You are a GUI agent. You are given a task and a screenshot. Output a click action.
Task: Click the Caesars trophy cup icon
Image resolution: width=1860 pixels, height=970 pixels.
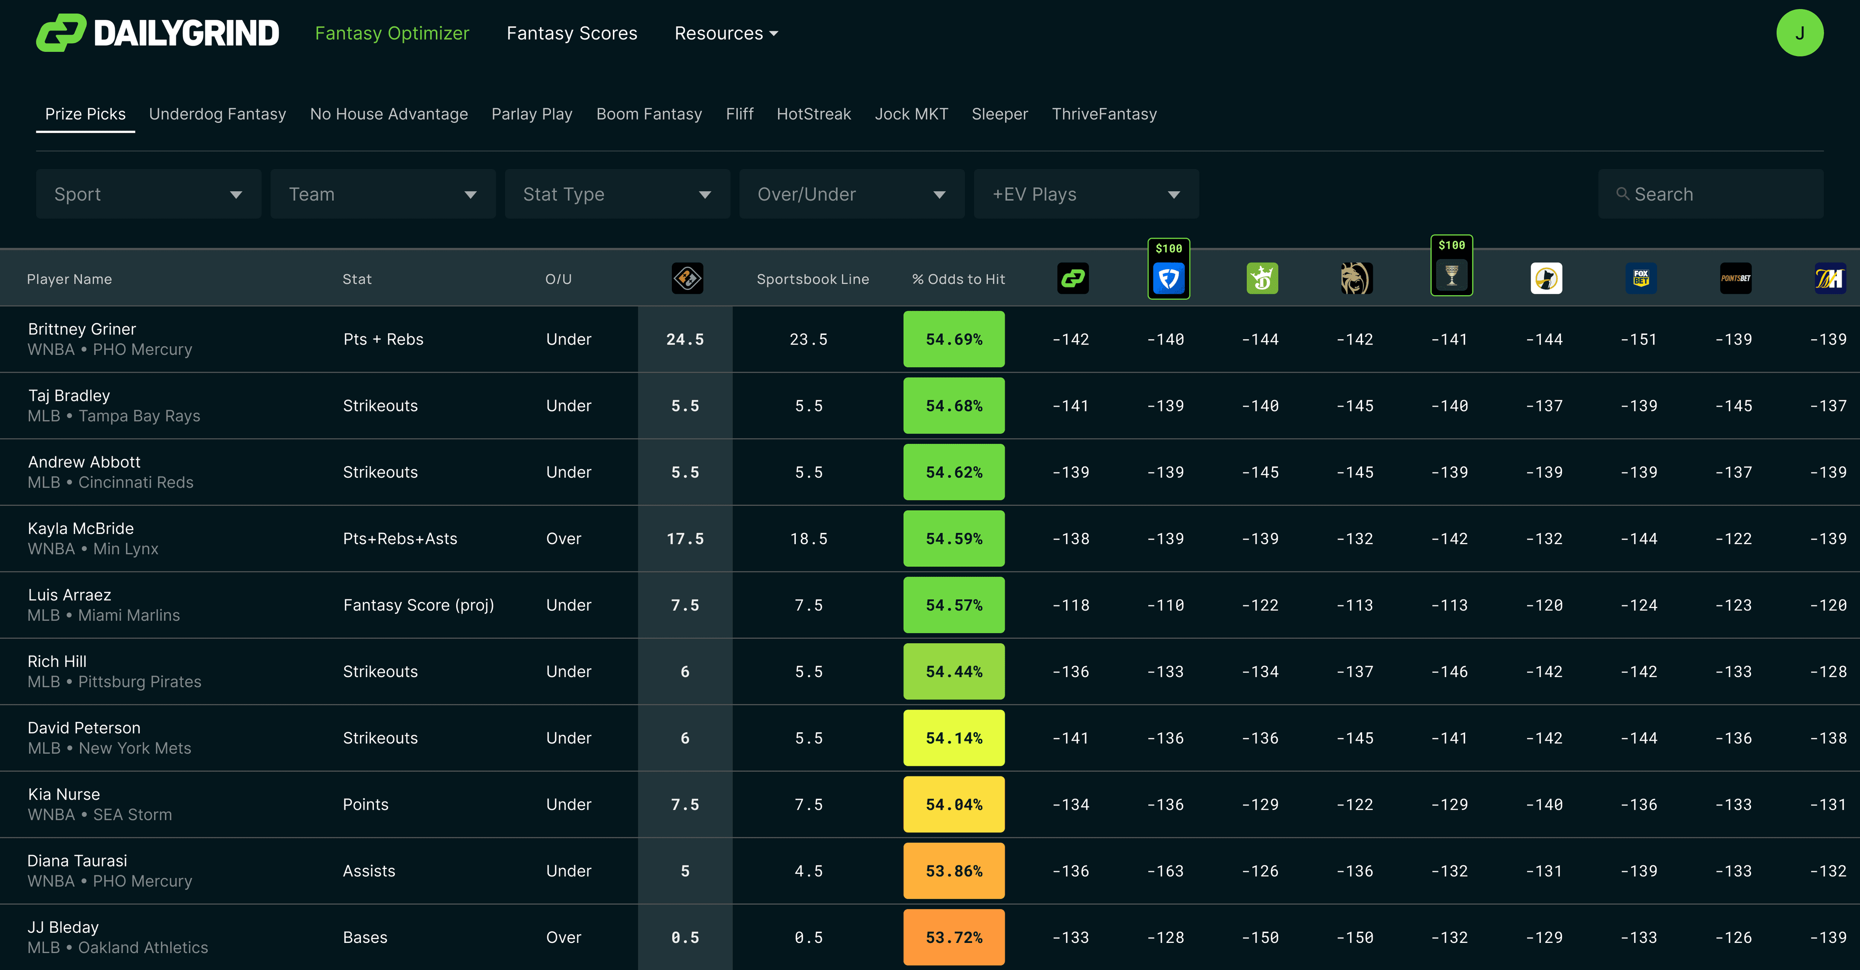pyautogui.click(x=1451, y=276)
